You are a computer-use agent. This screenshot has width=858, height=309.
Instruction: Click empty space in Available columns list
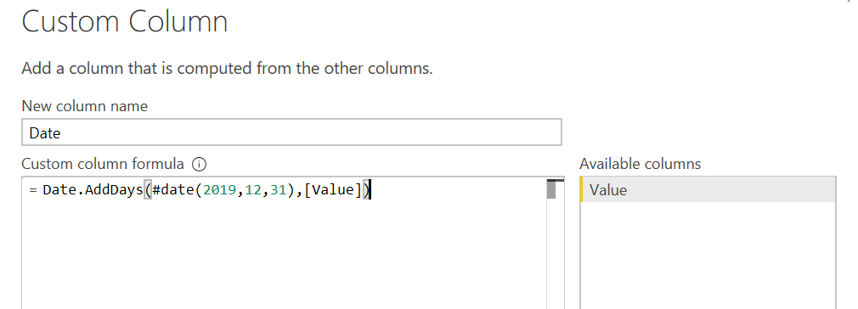(x=708, y=256)
